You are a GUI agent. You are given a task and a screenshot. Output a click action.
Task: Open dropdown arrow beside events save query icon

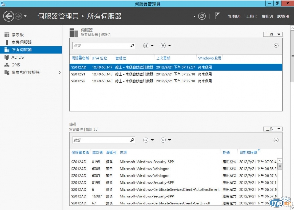point(169,140)
